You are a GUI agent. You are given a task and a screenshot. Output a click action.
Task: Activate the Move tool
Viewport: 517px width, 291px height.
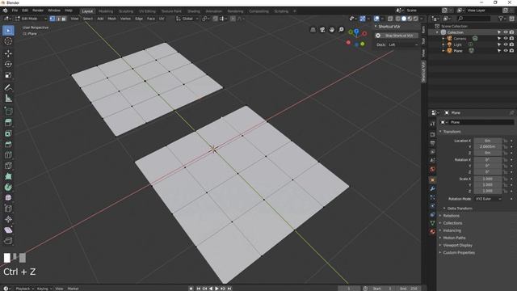[x=8, y=53]
